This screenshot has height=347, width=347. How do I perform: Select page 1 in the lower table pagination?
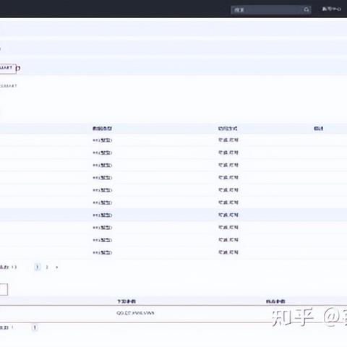(35, 327)
